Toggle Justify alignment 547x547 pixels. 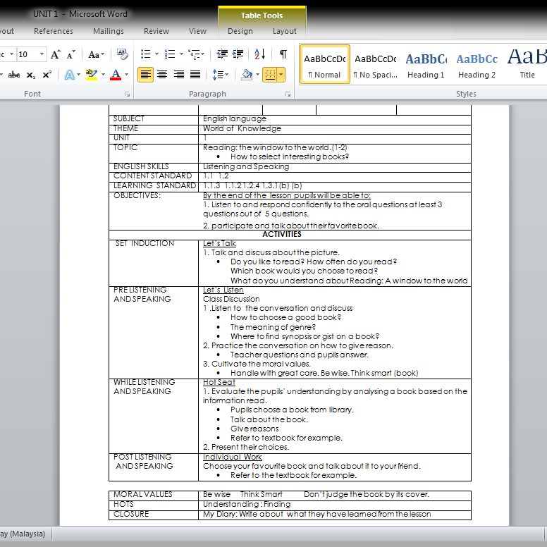195,75
